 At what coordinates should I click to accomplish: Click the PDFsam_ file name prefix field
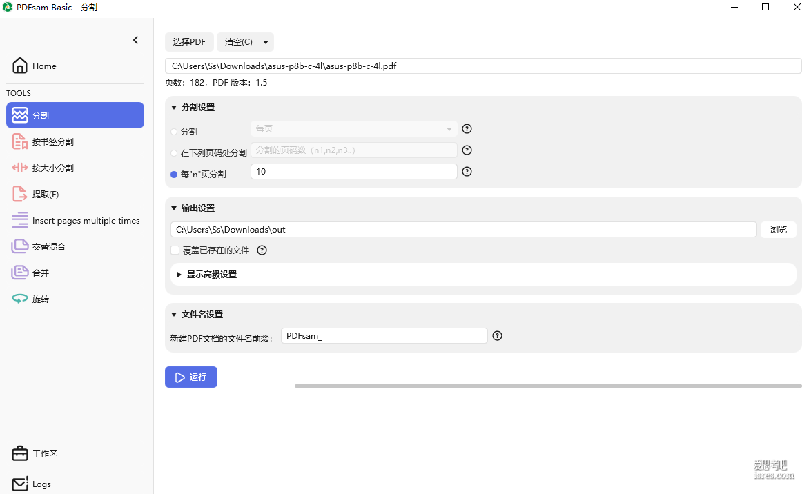(x=384, y=336)
